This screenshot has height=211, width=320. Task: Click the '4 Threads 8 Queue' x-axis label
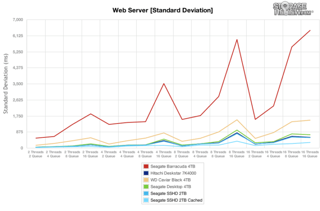pos(145,154)
